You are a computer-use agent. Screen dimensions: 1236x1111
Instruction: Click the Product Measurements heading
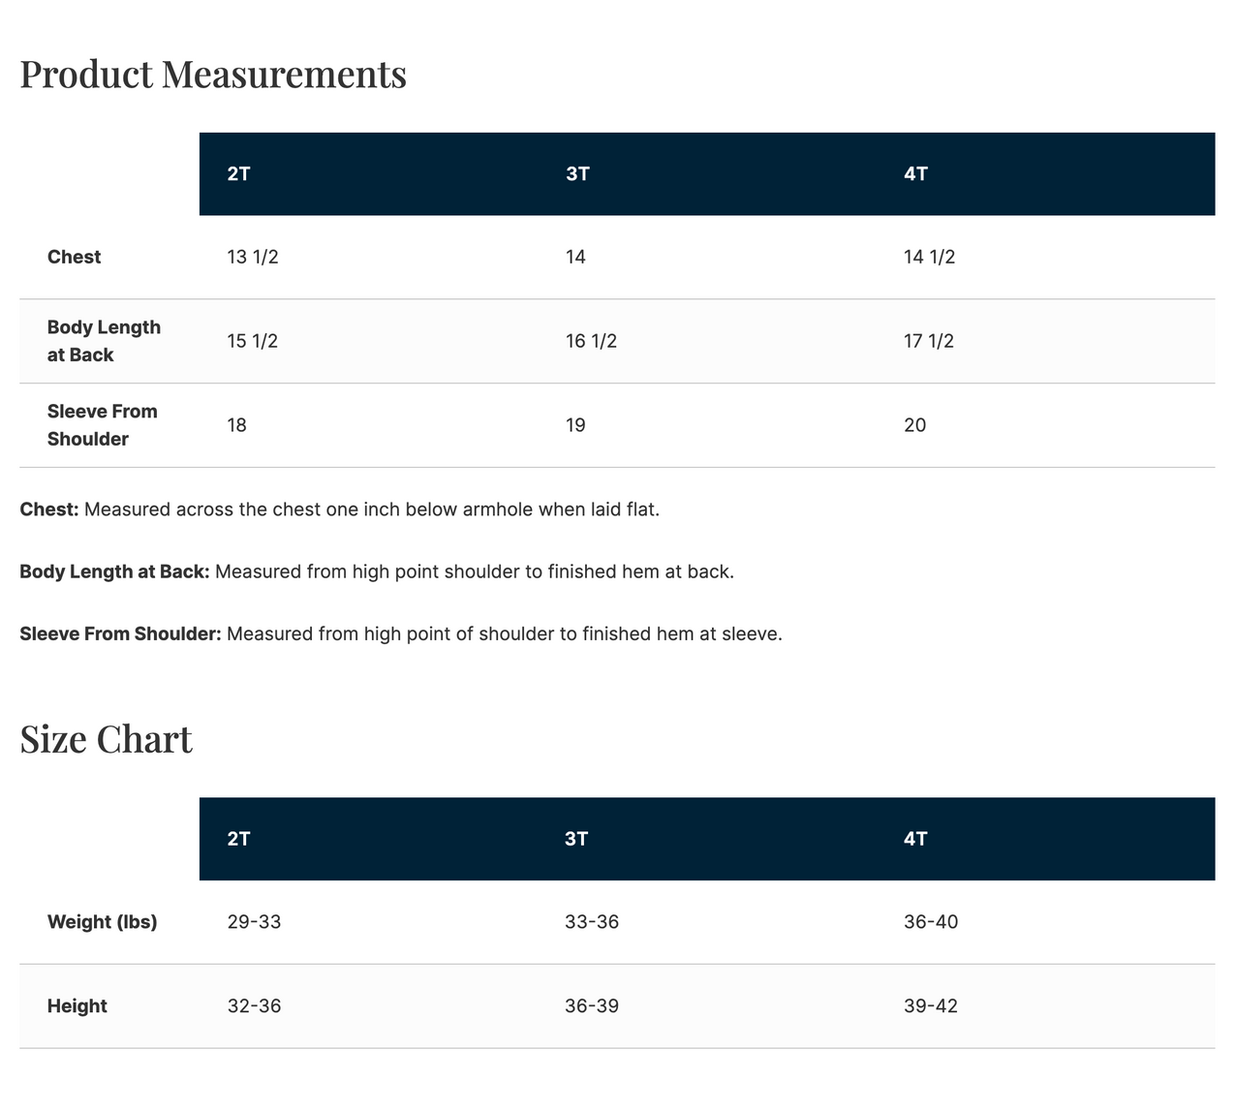tap(213, 75)
